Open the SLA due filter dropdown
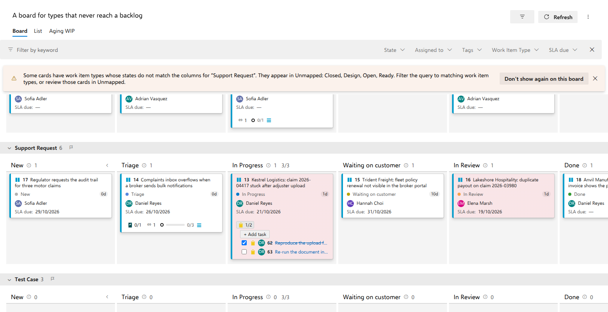The width and height of the screenshot is (608, 312). (563, 50)
